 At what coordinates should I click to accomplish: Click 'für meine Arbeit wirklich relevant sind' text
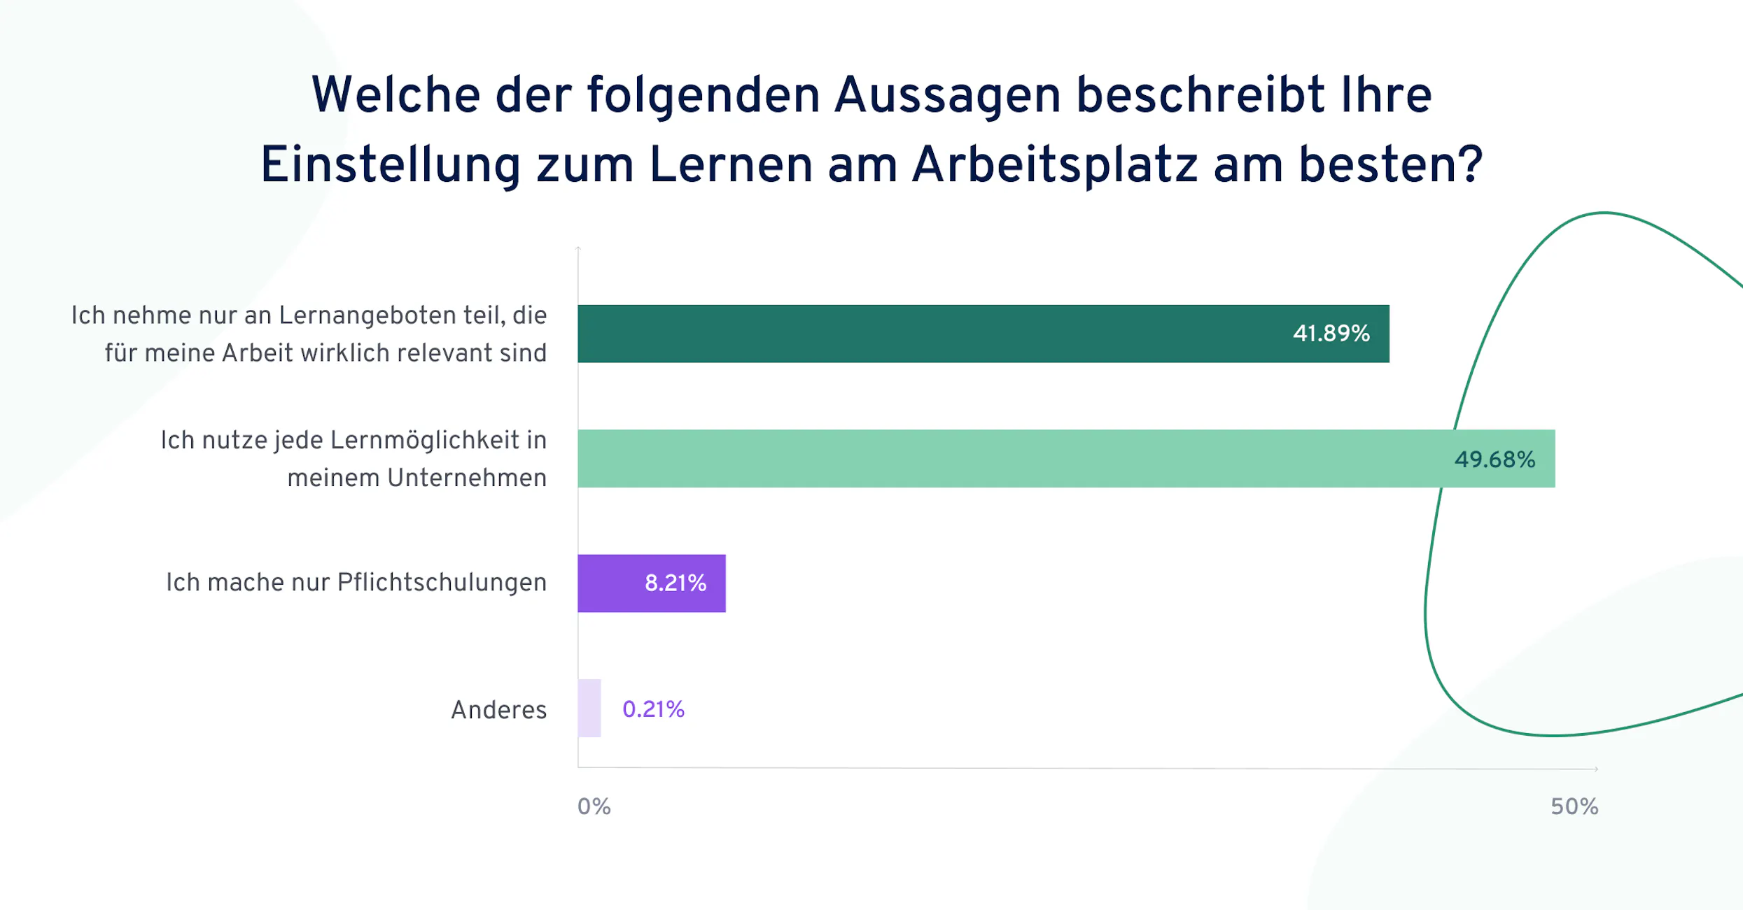(325, 353)
